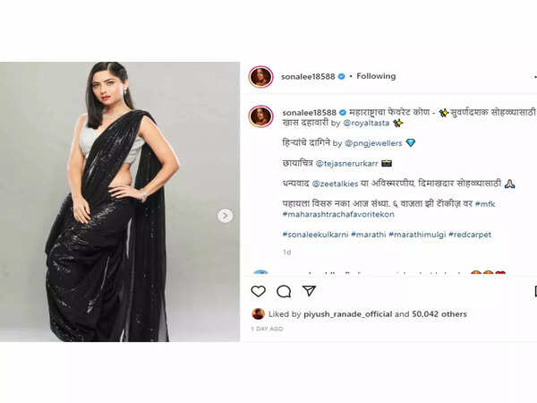Click the verified badge in the header
The width and height of the screenshot is (537, 403).
click(341, 76)
